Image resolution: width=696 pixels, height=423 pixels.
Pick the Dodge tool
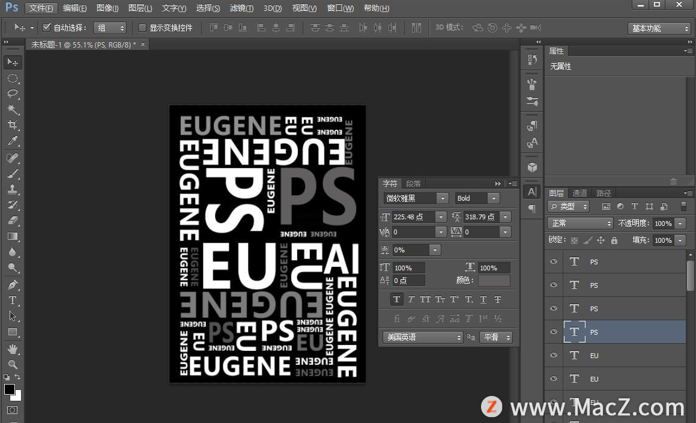click(x=13, y=267)
